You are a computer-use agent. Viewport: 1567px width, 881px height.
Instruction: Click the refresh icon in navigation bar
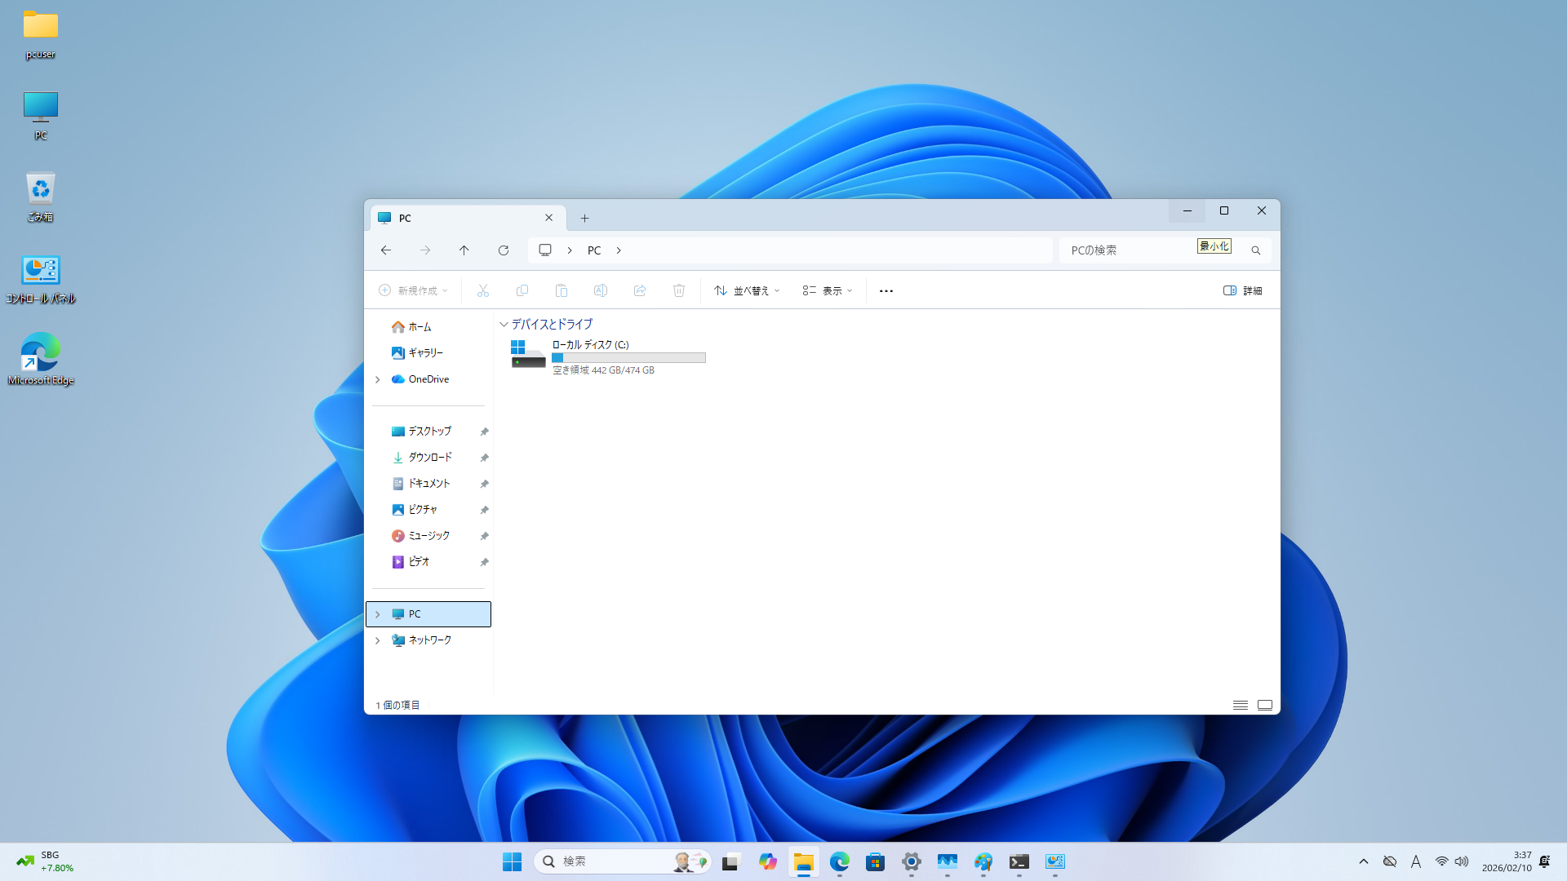click(504, 250)
